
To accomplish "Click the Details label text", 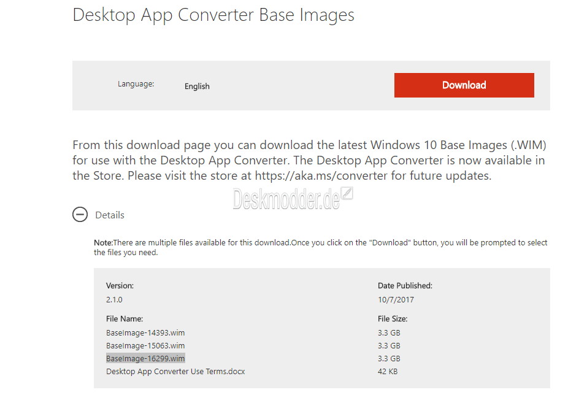I will tap(110, 215).
